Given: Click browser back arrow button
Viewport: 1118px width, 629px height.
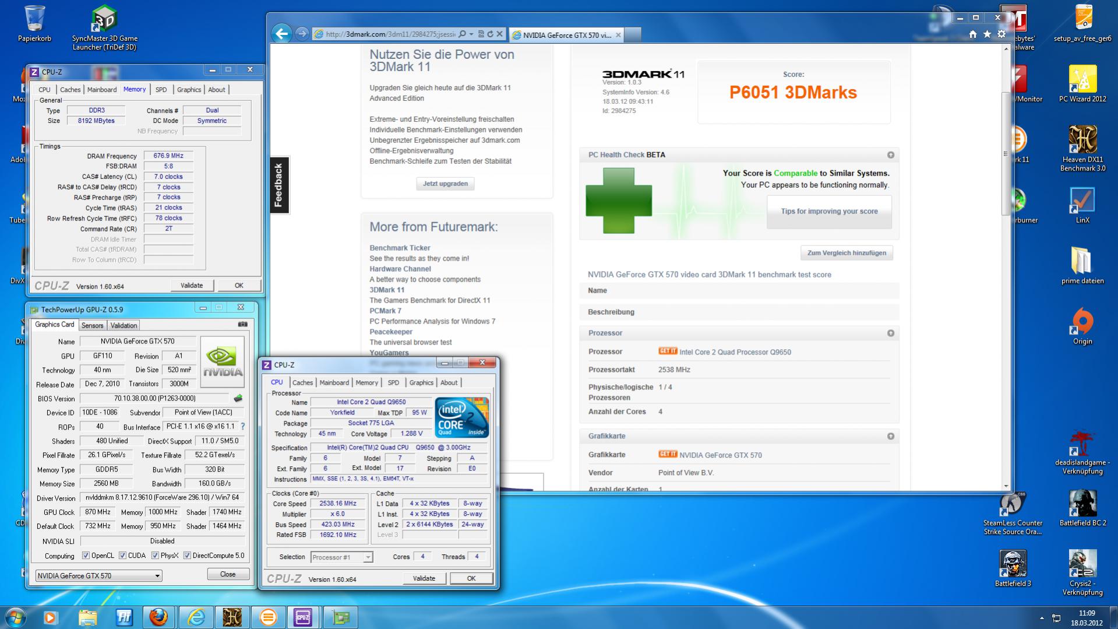Looking at the screenshot, I should [282, 34].
